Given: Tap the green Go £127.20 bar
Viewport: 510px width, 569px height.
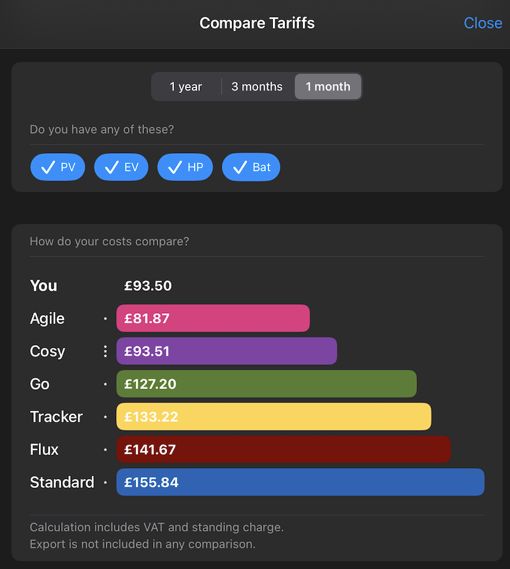Looking at the screenshot, I should (266, 384).
